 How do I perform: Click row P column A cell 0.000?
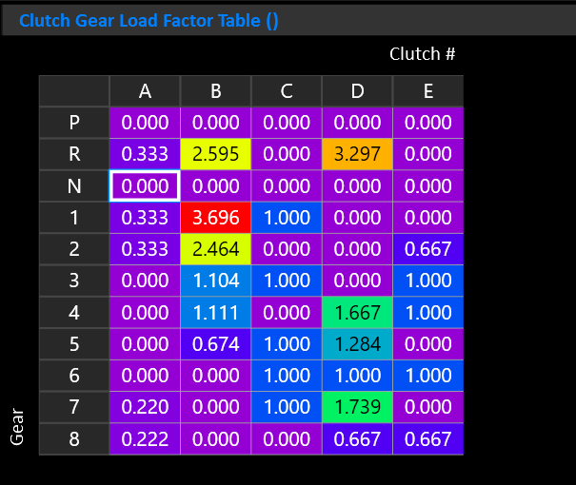click(145, 123)
